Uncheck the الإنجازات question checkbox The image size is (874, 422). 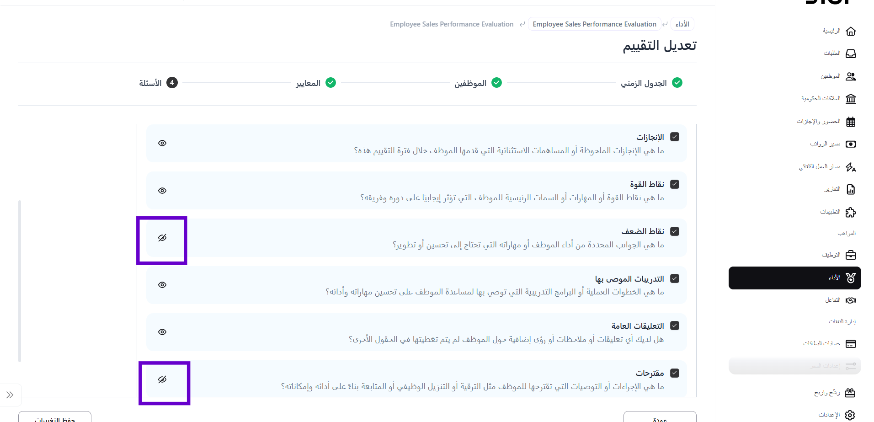point(674,137)
